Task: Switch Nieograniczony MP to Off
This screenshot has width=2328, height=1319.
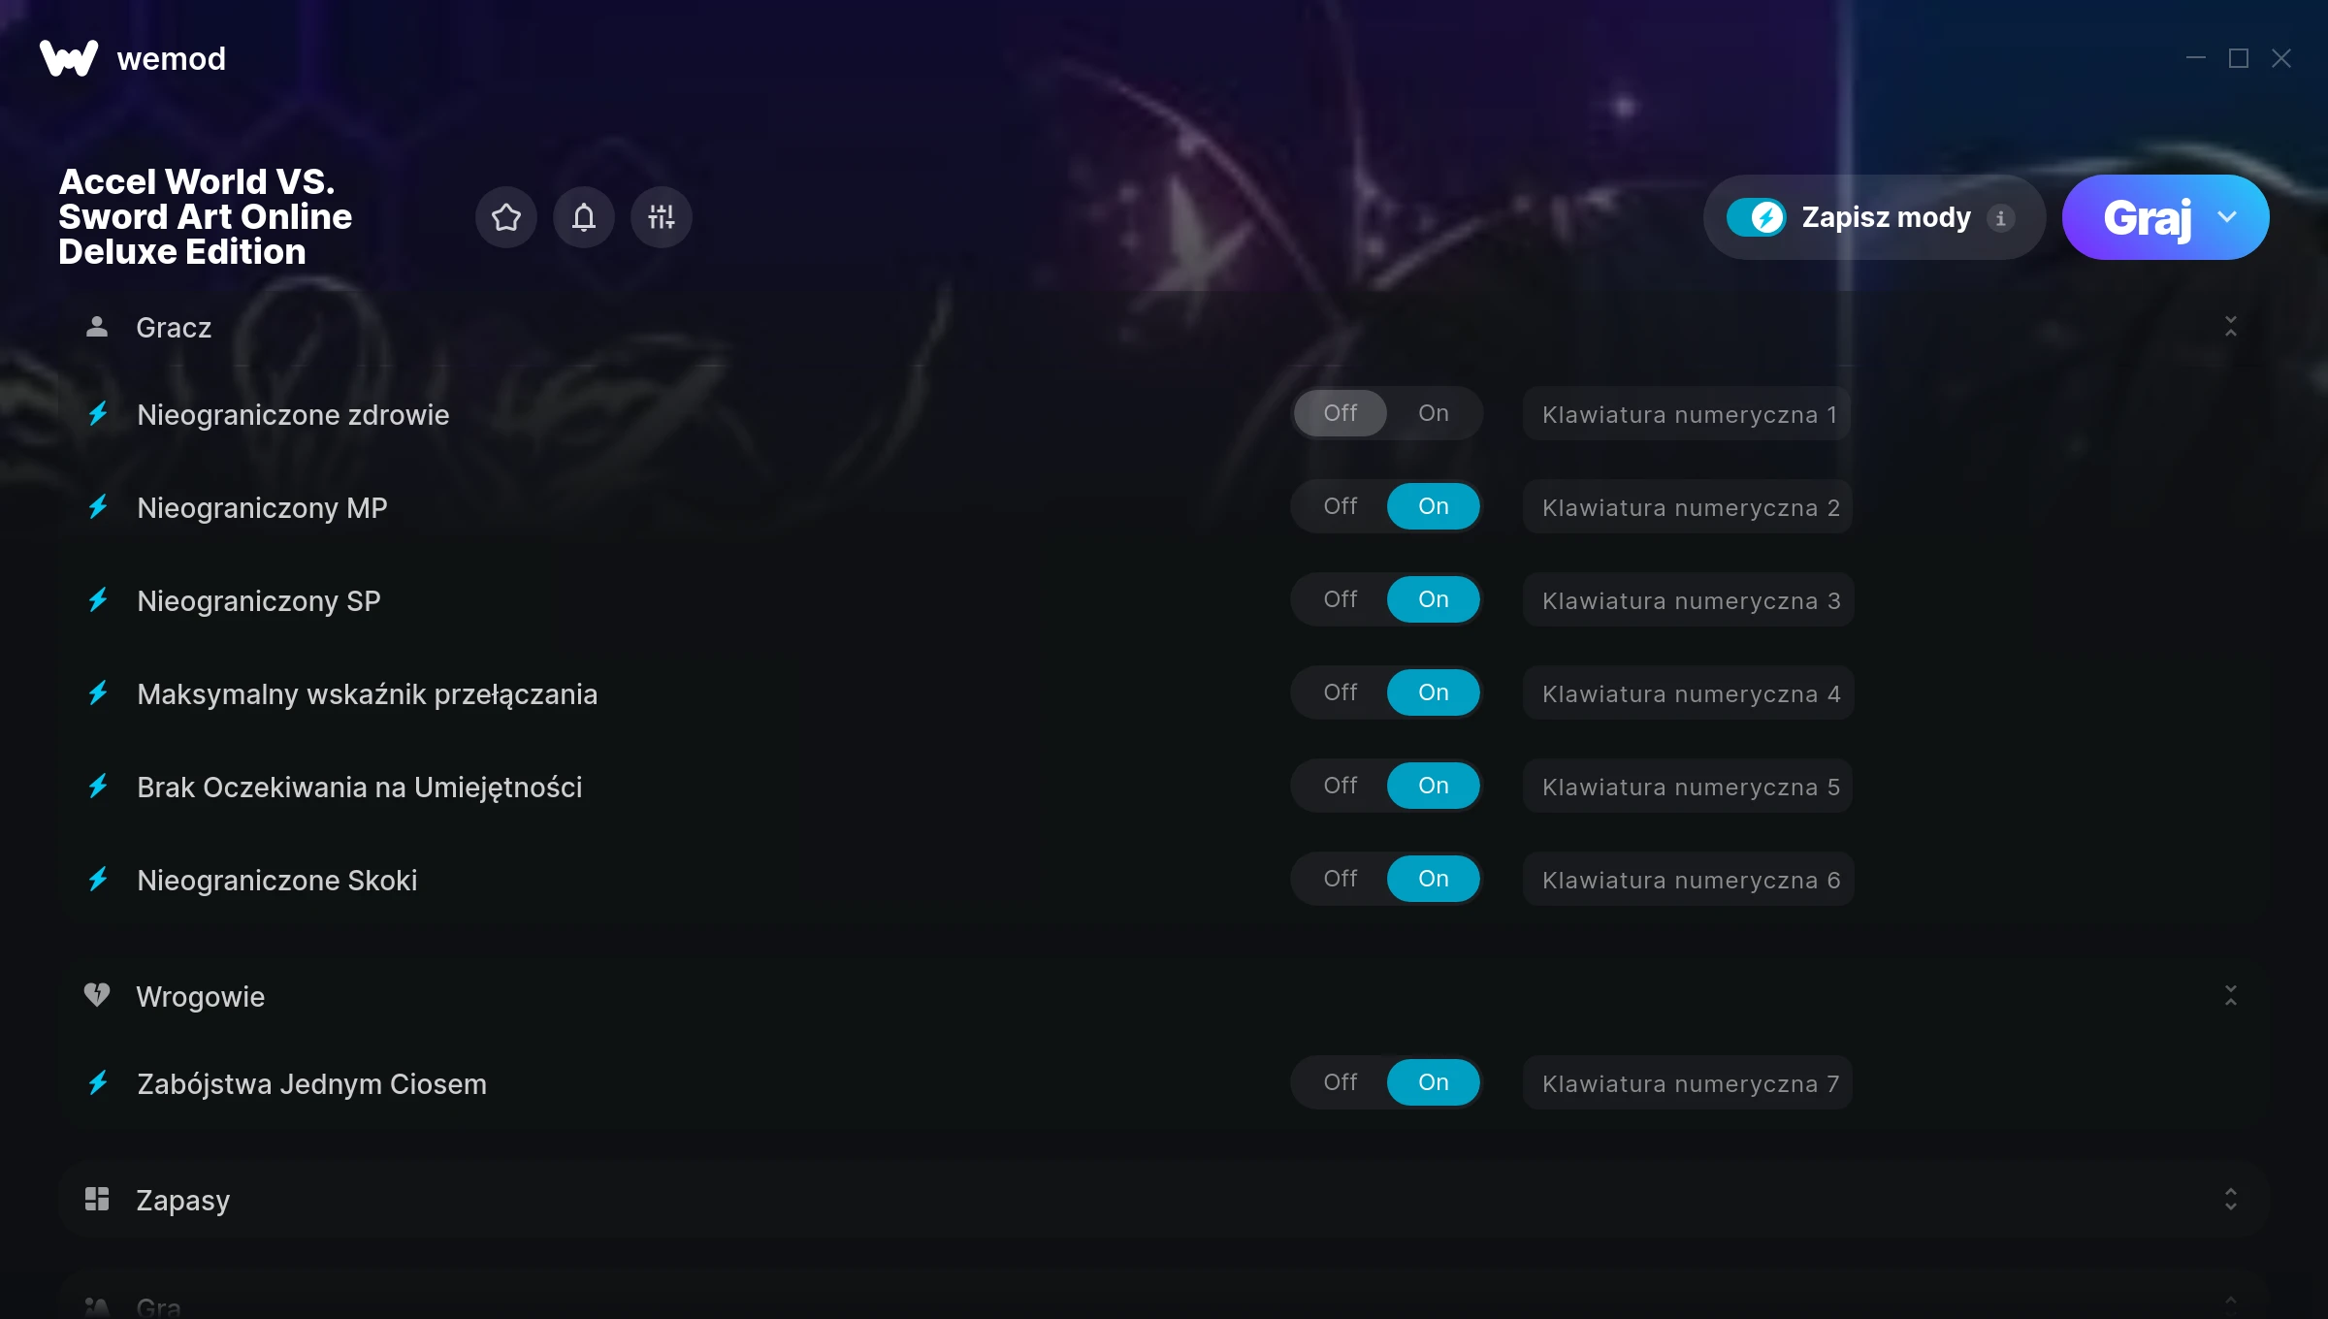Action: click(1341, 506)
